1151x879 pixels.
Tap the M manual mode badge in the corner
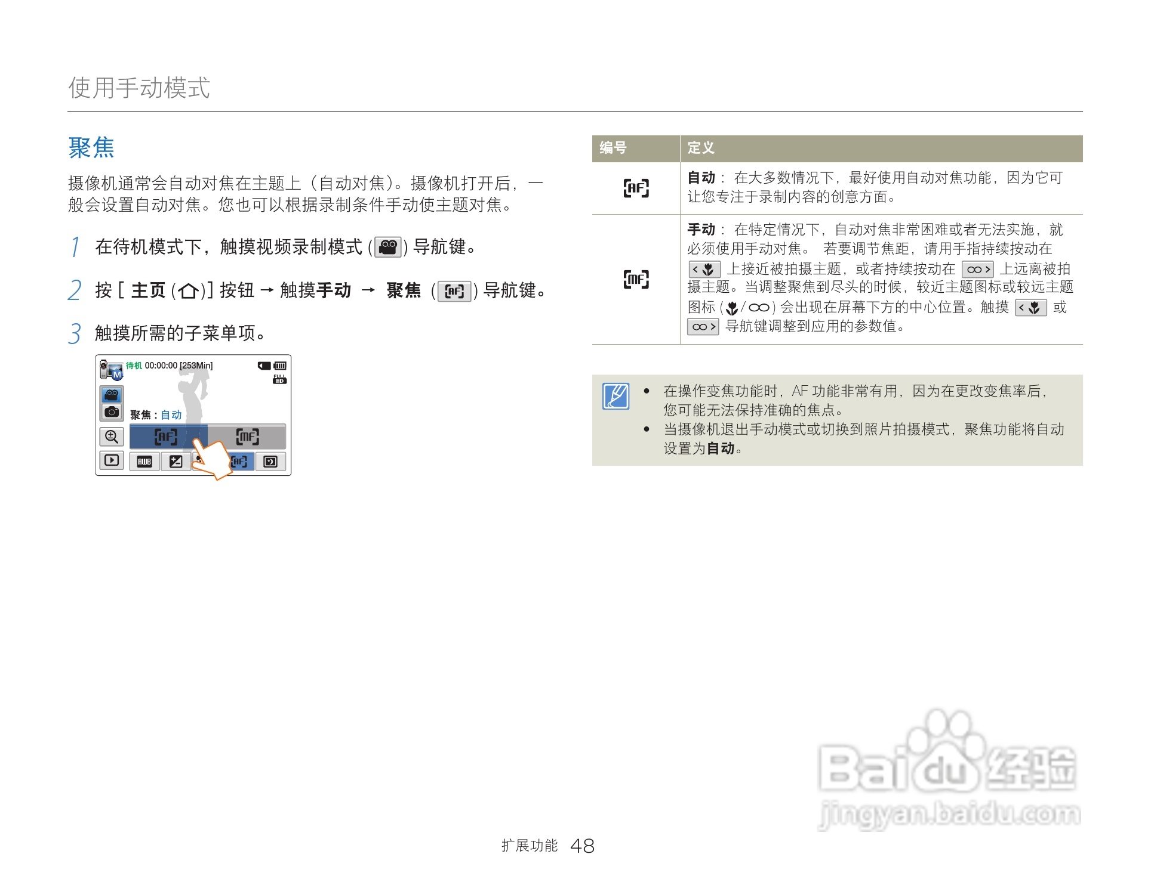click(118, 374)
